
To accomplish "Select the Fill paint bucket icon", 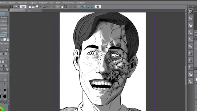I will (62, 7).
